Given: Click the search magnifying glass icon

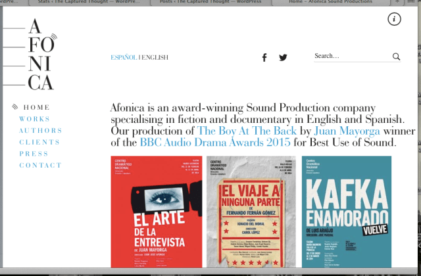Looking at the screenshot, I should click(x=396, y=57).
